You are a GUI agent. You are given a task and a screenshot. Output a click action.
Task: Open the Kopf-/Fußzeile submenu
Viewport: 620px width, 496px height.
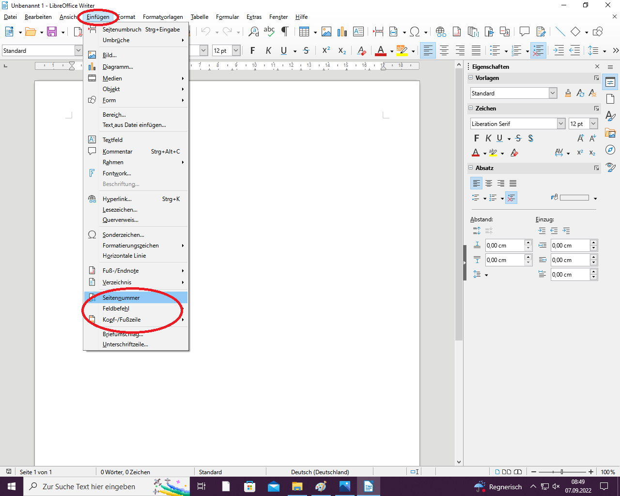tap(136, 320)
